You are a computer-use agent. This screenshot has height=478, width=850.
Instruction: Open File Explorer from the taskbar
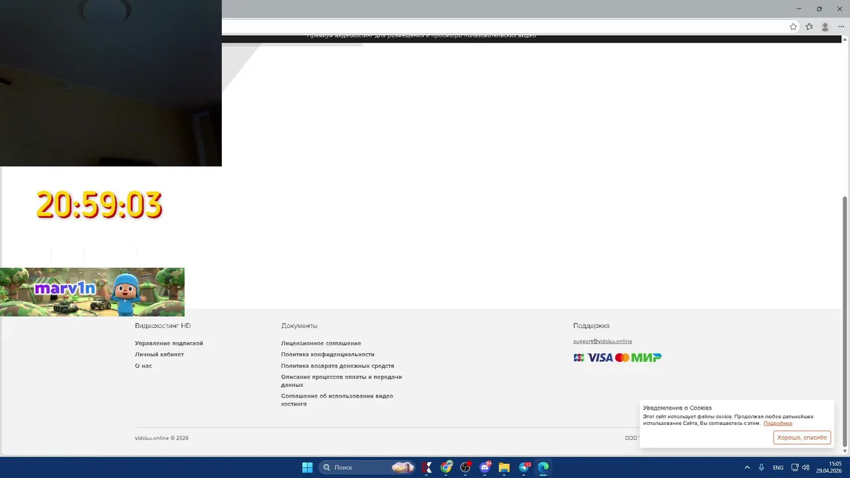pos(504,467)
